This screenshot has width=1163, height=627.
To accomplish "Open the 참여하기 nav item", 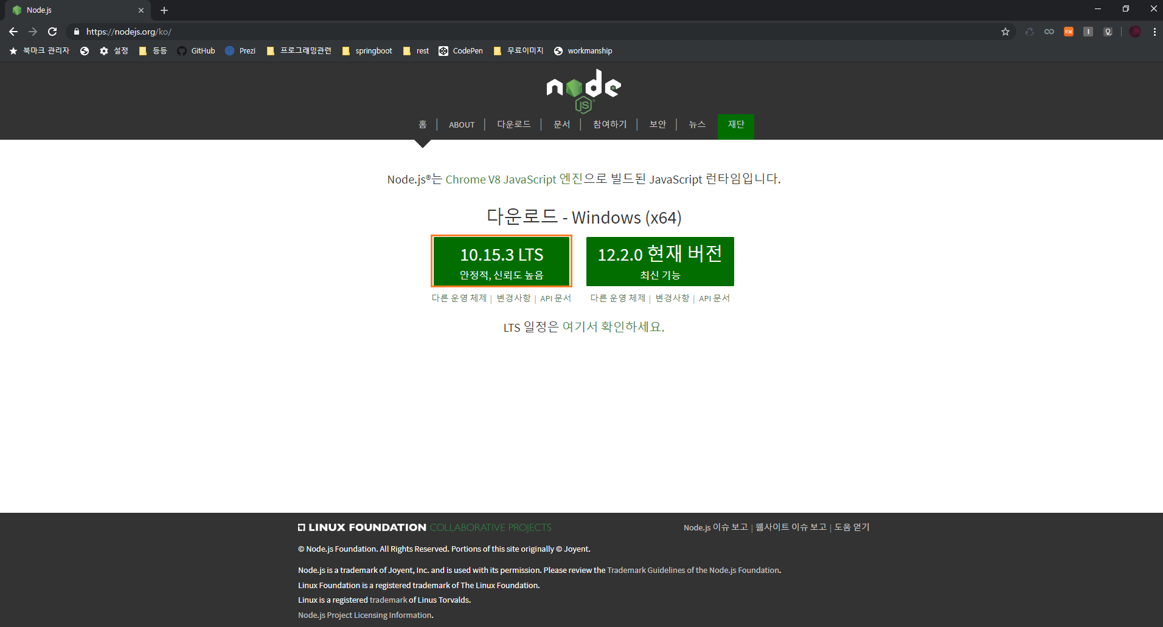I will click(x=609, y=125).
